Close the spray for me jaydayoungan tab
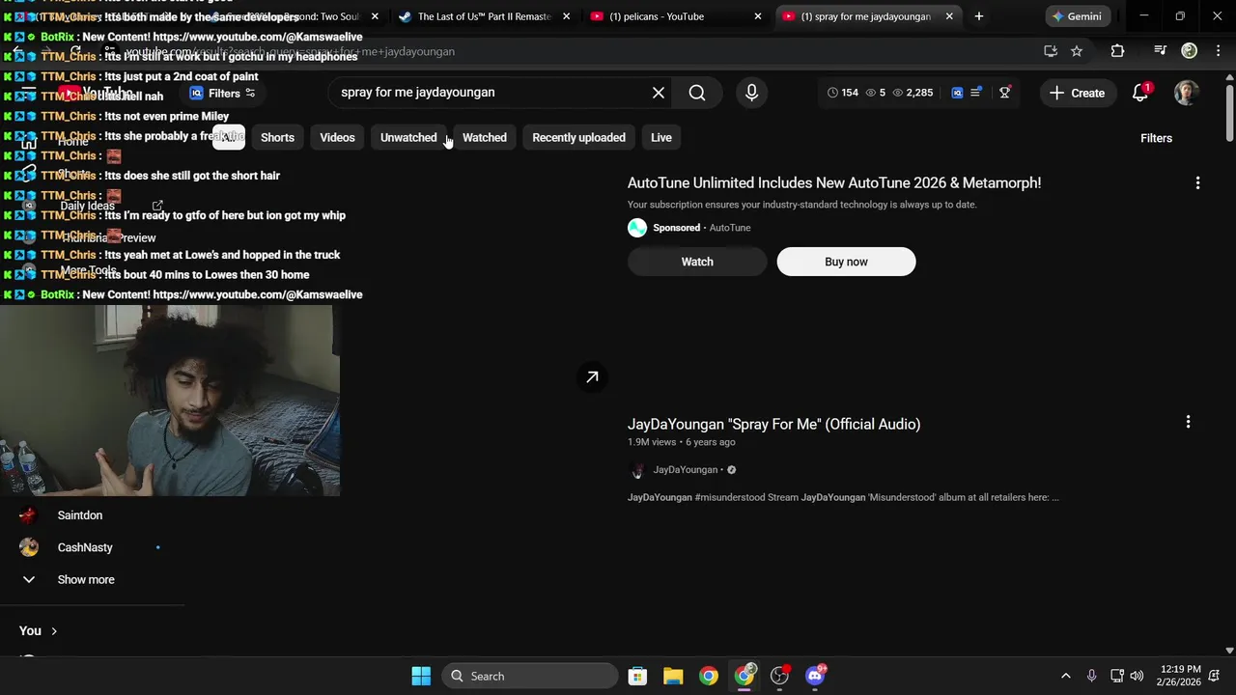This screenshot has width=1236, height=695. tap(949, 16)
